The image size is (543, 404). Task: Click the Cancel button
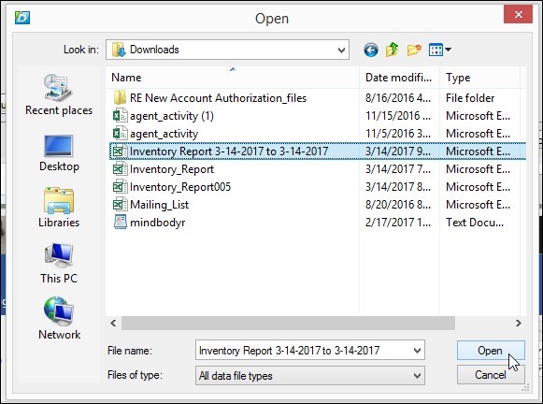(x=491, y=375)
